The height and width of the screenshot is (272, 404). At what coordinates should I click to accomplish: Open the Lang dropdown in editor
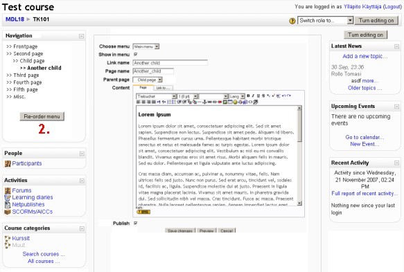[237, 96]
